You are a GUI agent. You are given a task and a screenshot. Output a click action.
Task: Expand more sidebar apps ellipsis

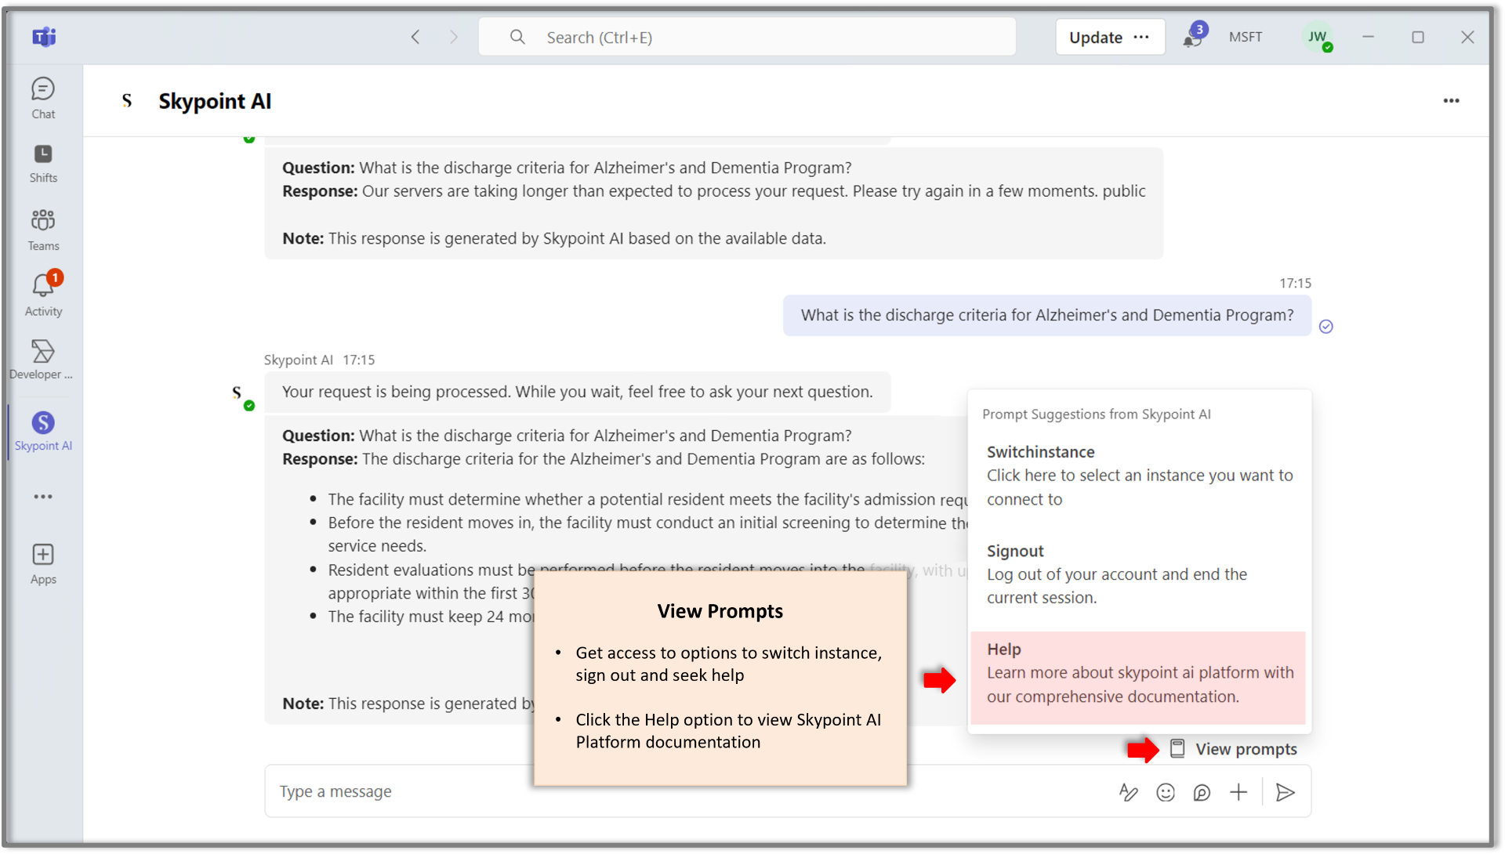(x=43, y=497)
